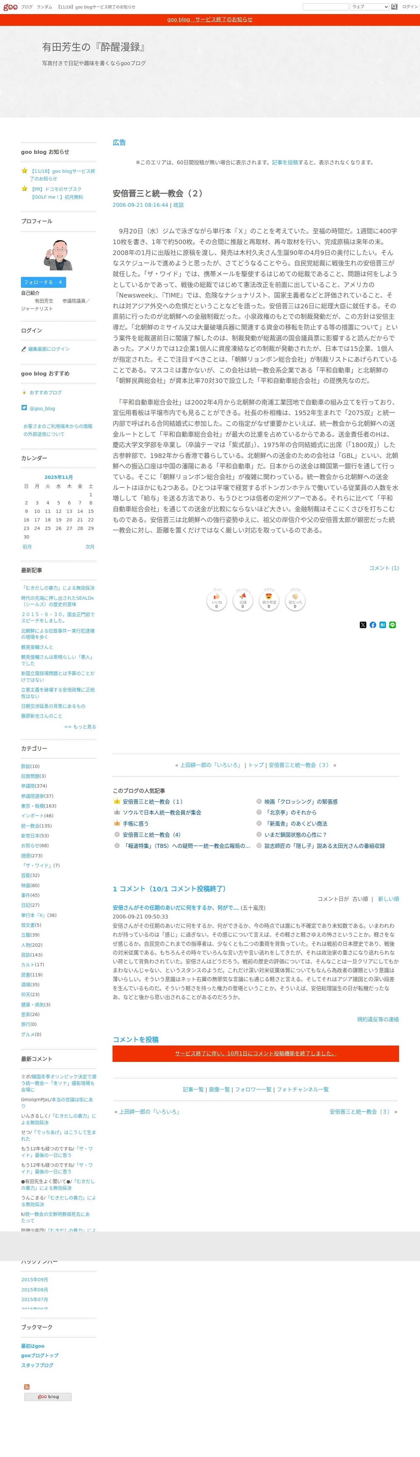Screen dimensions: 420x1457
Task: Open コメント (1) link
Action: (x=384, y=568)
